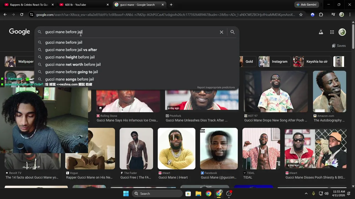355x199 pixels.
Task: Click the taskbar Search box
Action: 157,193
